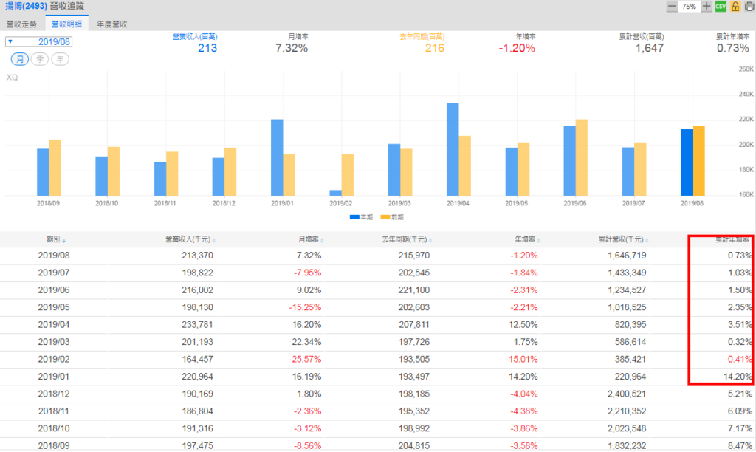
Task: Select the 月 monthly period toggle
Action: point(20,59)
